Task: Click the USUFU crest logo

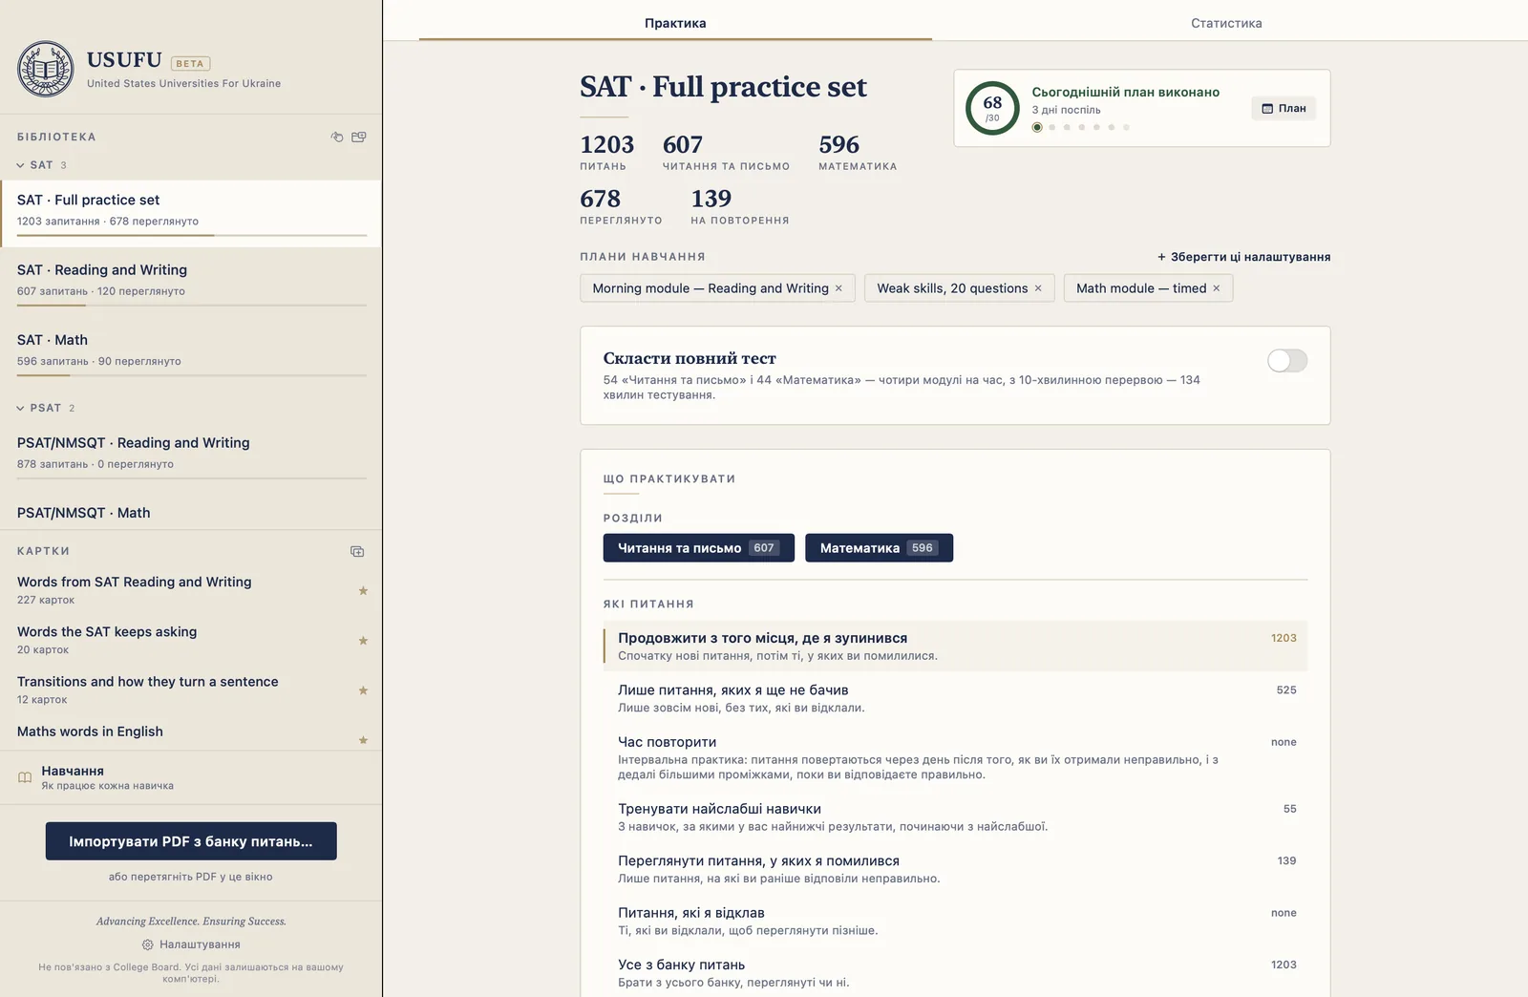Action: coord(45,69)
